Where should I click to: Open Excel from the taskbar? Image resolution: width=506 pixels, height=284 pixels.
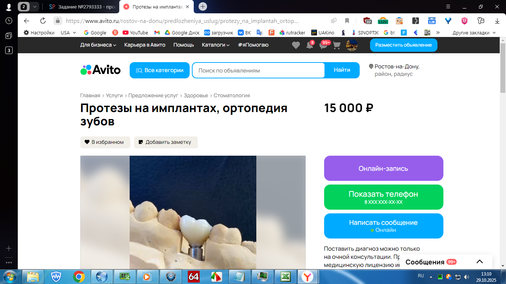(x=285, y=276)
